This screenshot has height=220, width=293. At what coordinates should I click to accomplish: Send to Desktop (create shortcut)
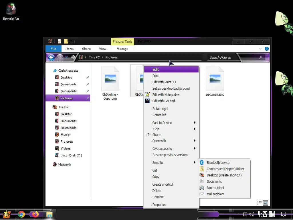click(x=224, y=175)
